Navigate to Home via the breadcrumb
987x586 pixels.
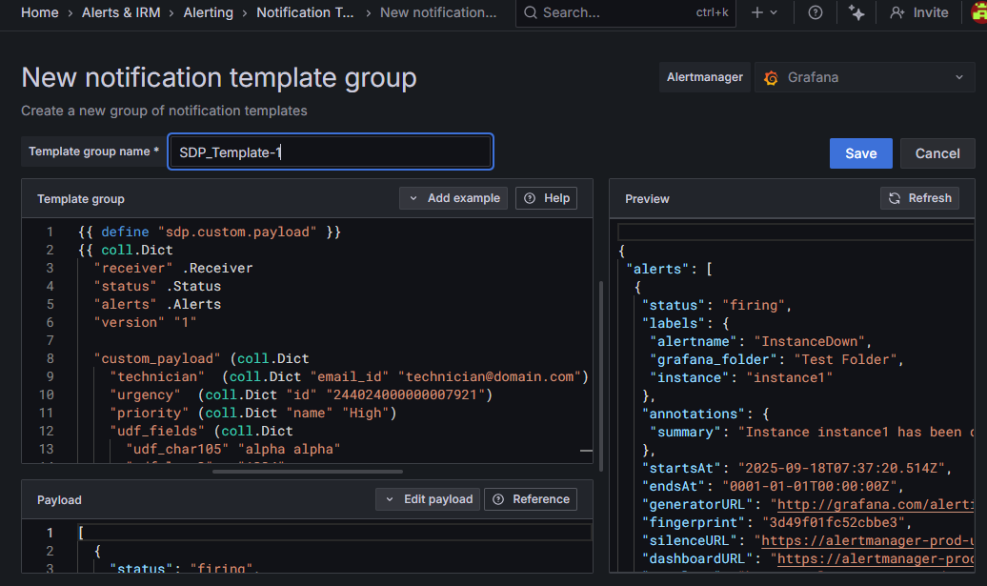point(39,12)
